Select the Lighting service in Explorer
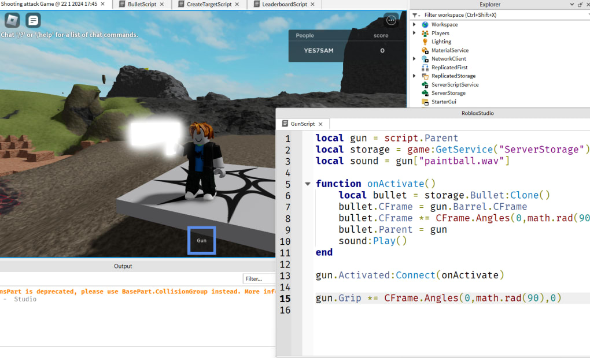590x358 pixels. coord(441,42)
